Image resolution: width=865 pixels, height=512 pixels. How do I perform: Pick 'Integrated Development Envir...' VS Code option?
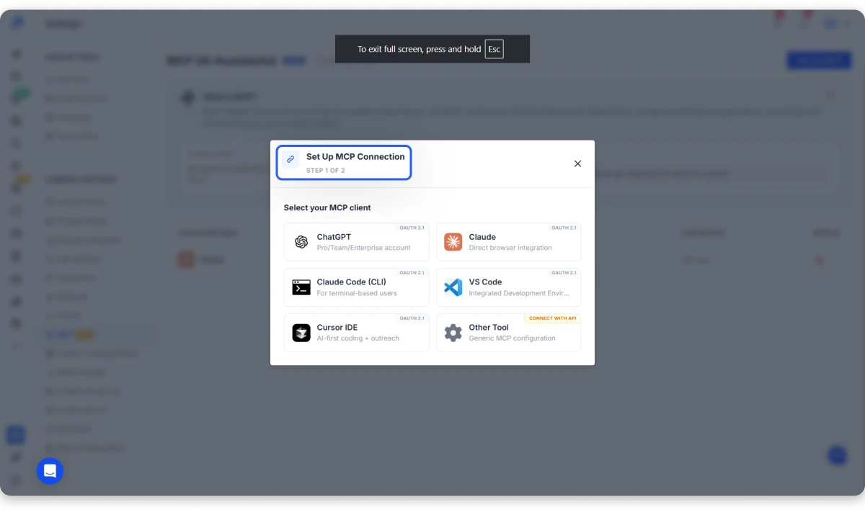(508, 287)
